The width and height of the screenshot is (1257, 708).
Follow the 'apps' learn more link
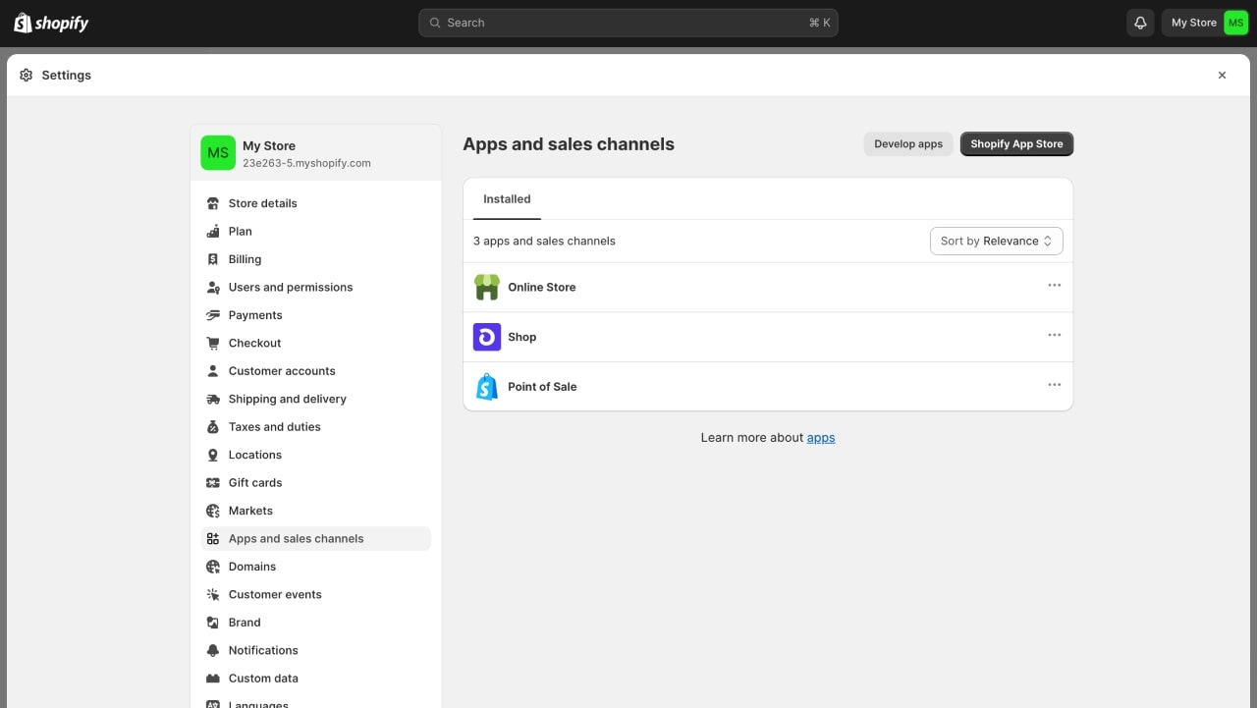pos(821,438)
